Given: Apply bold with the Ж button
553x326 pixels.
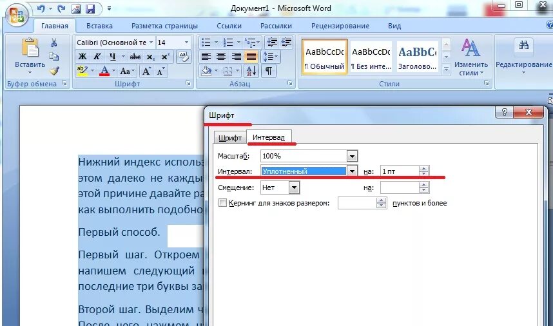Looking at the screenshot, I should tap(82, 57).
